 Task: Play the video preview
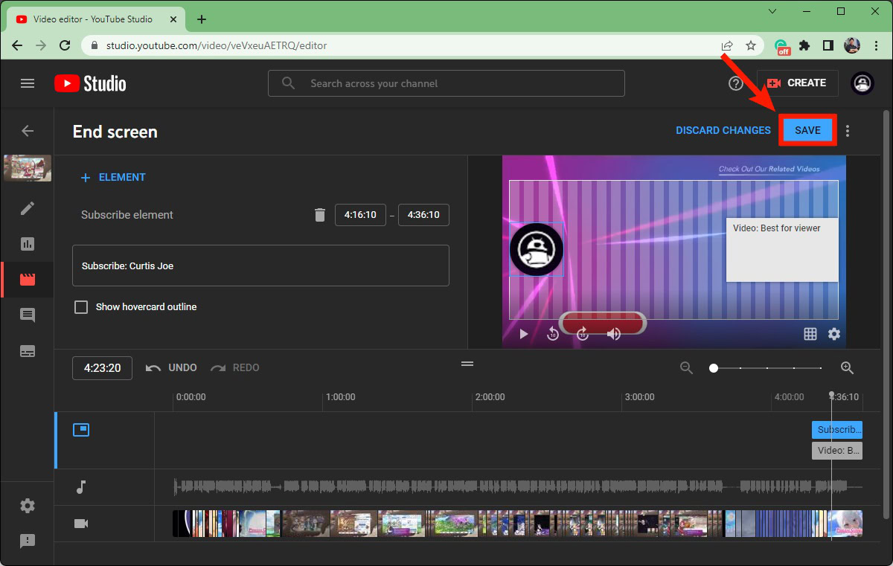523,334
